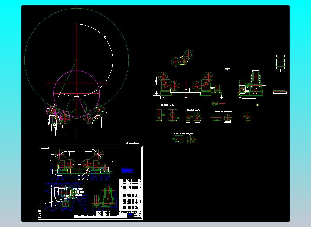The height and width of the screenshot is (227, 311).
Task: Select the lowest pair of motor views
Action: click(184, 139)
